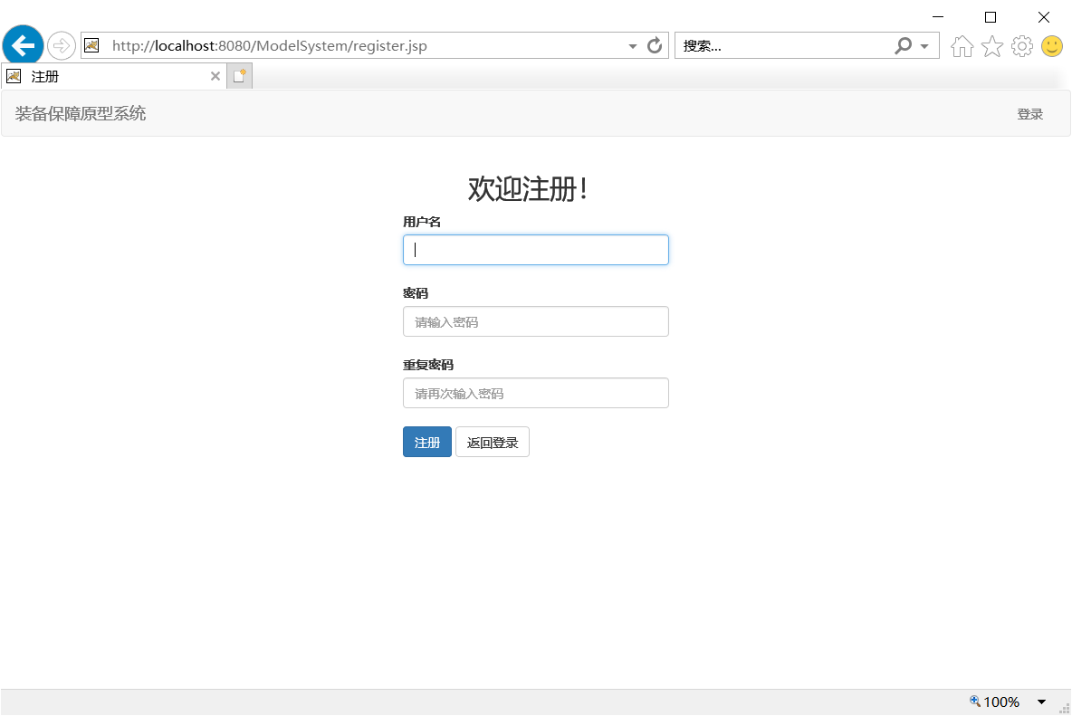Open the search provider dropdown arrow

[x=924, y=45]
